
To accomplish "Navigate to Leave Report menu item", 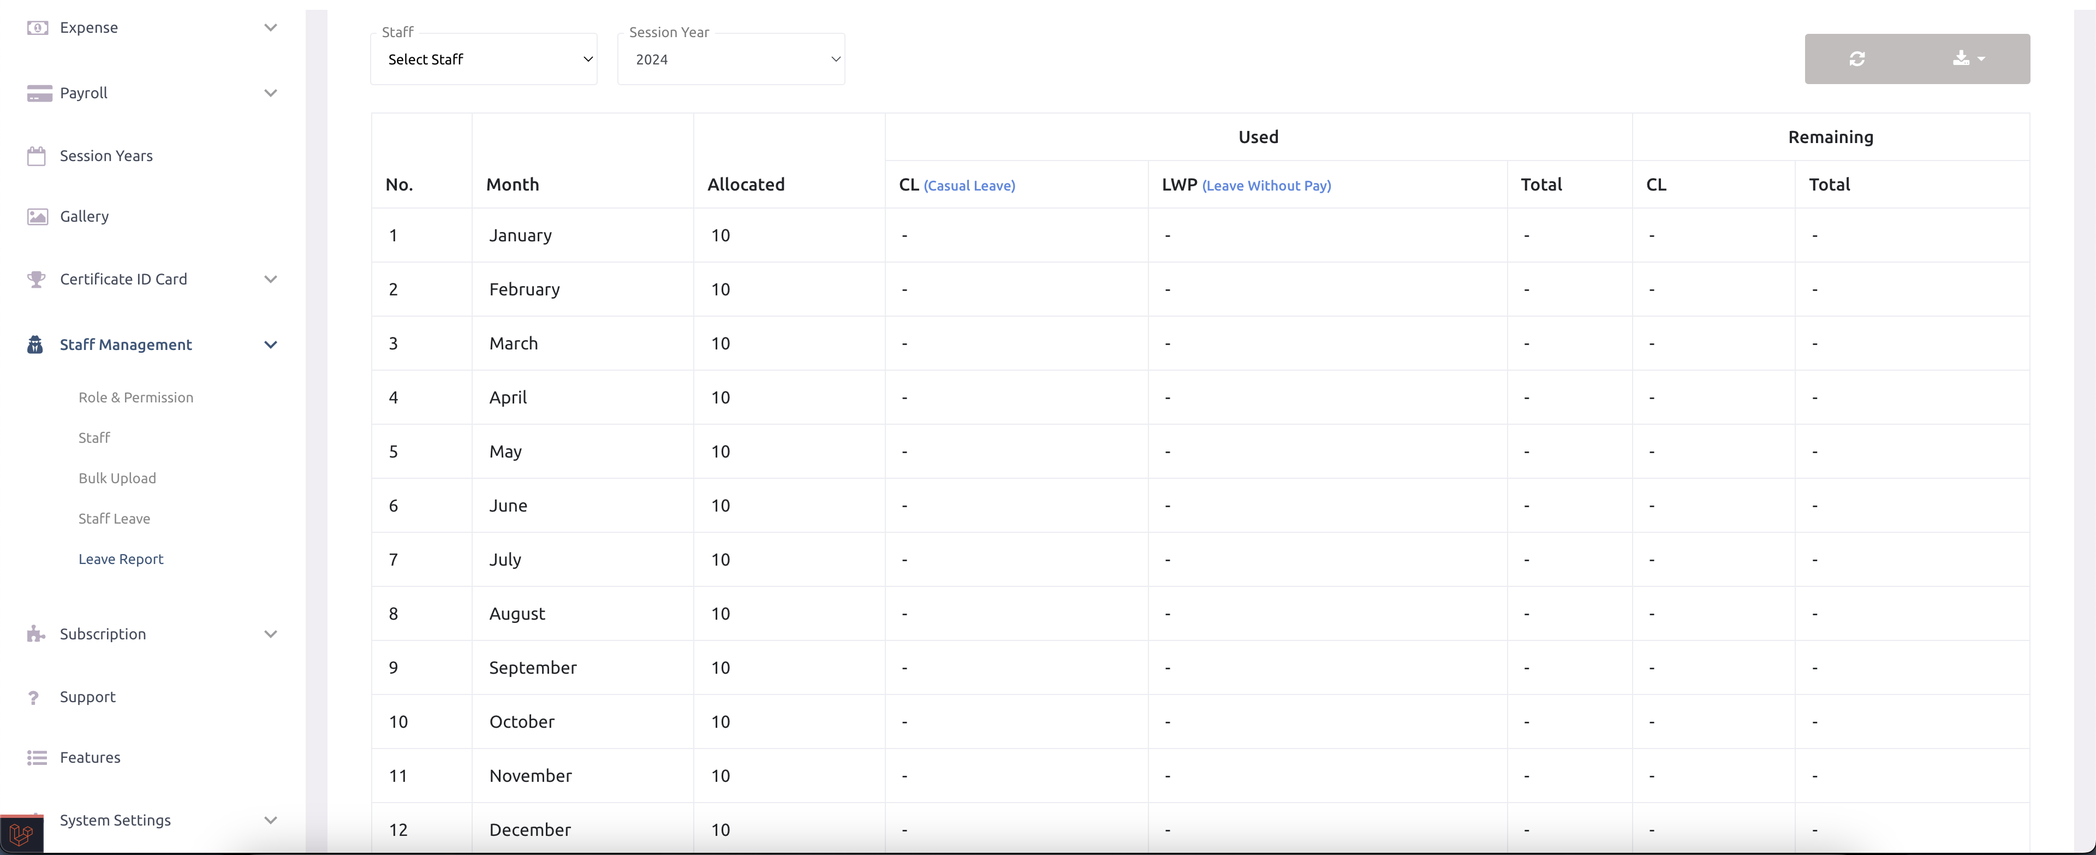I will [x=120, y=558].
